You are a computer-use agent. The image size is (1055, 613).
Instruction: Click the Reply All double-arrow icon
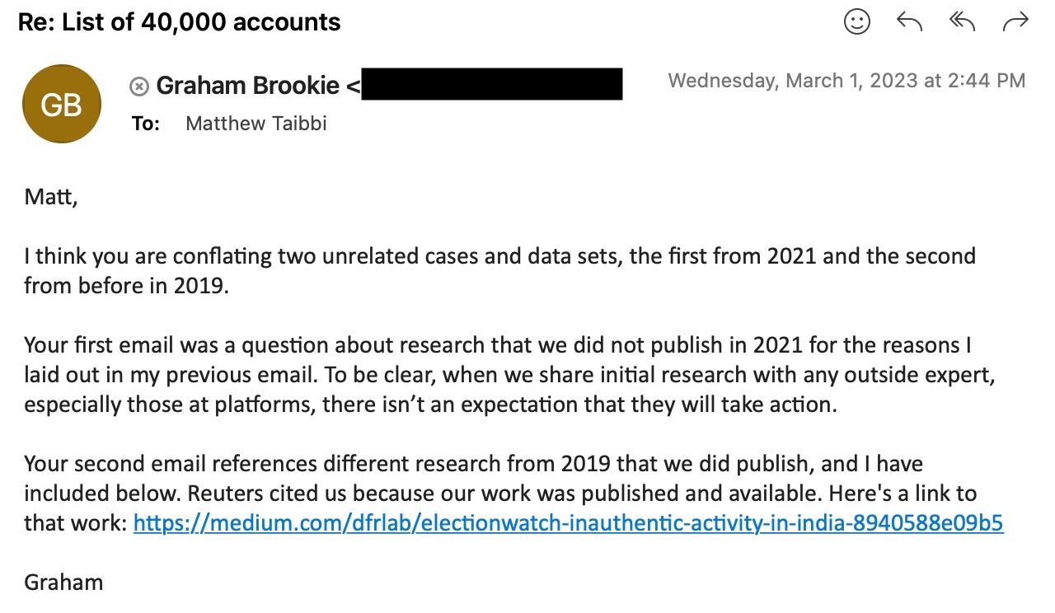tap(962, 22)
